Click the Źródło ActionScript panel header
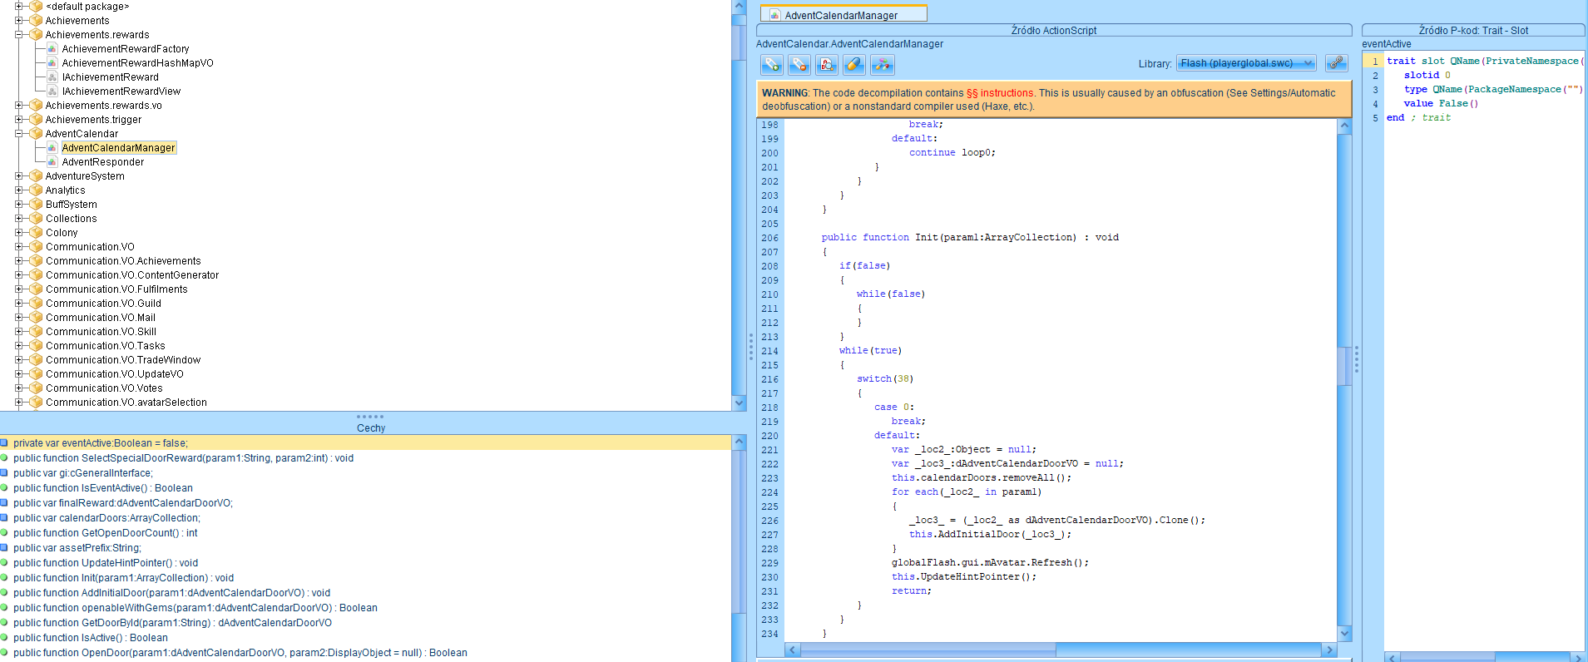The width and height of the screenshot is (1588, 662). tap(1054, 30)
